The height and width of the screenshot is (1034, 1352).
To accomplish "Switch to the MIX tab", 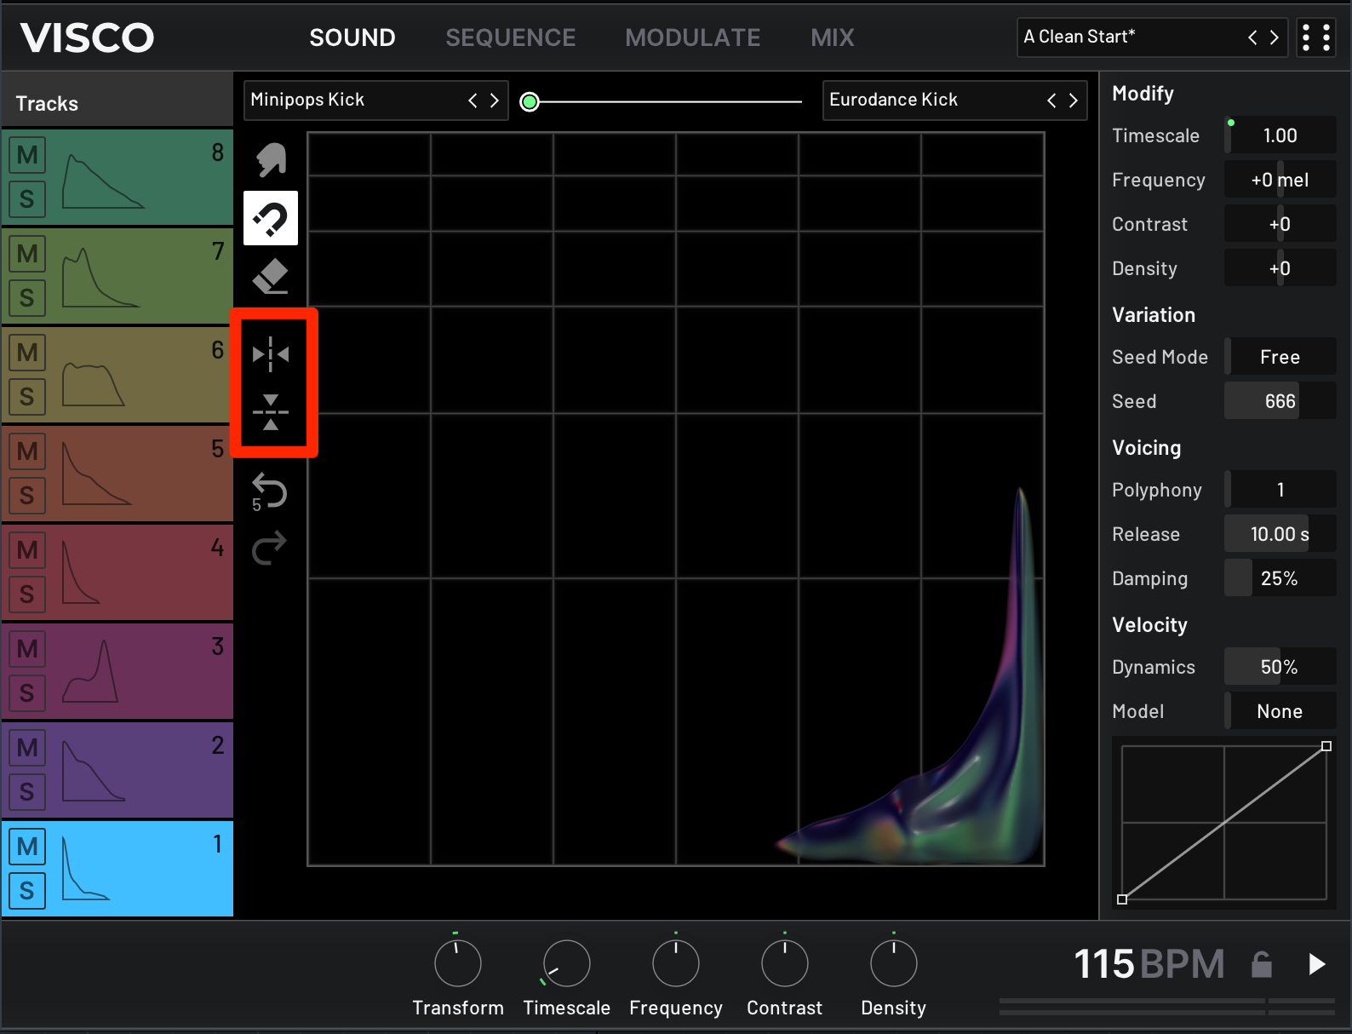I will (833, 37).
